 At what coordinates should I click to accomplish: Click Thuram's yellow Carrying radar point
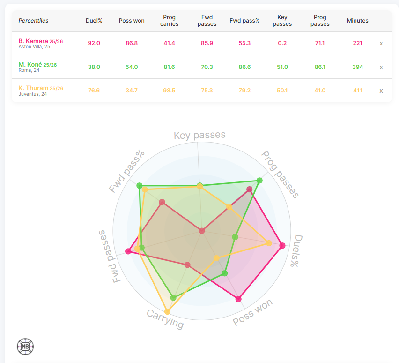pyautogui.click(x=168, y=311)
